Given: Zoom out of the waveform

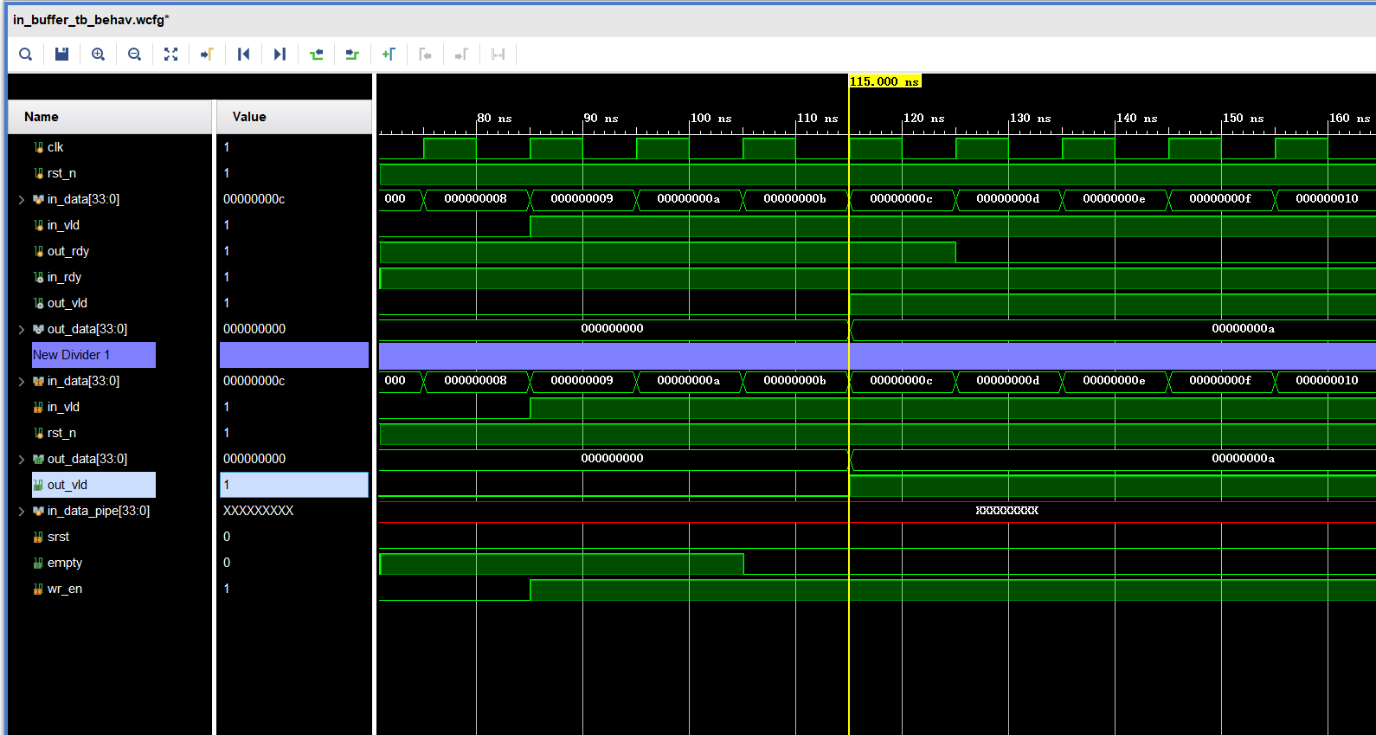Looking at the screenshot, I should 134,55.
